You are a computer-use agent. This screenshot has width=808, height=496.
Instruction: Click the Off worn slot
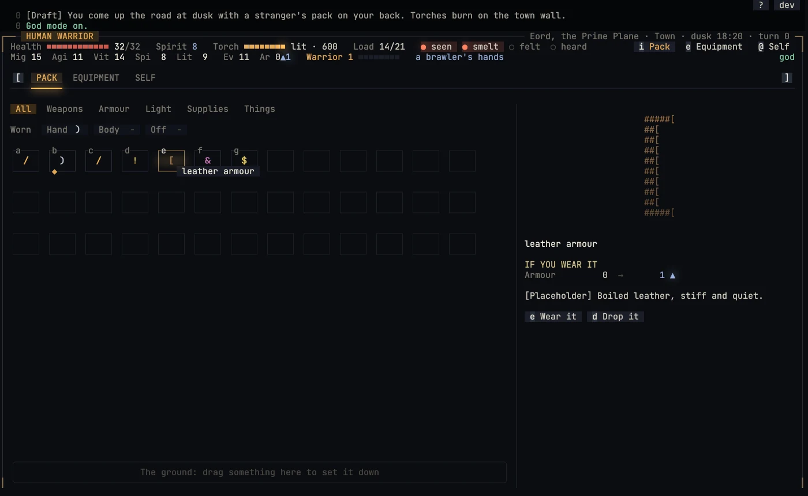(166, 130)
